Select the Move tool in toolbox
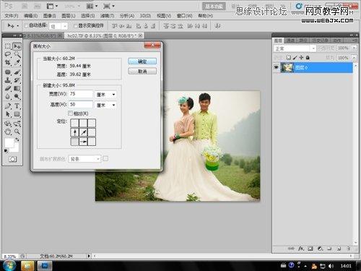Screen dimensions: 361x271 (x=17, y=46)
